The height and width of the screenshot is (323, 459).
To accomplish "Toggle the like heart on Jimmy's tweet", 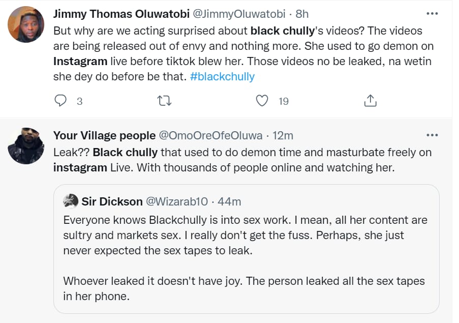I will point(263,101).
